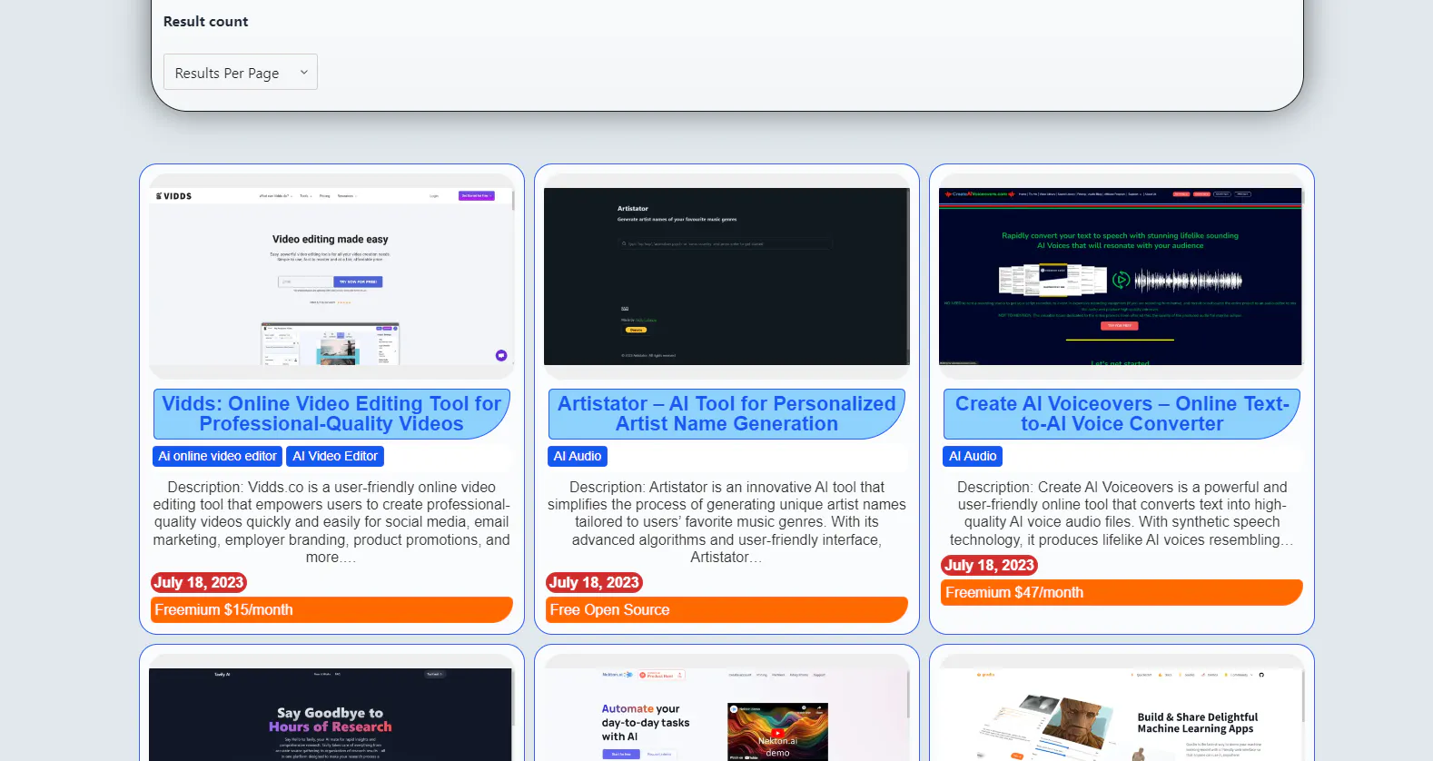
Task: Select the AI Audio tag under Artistator
Action: click(578, 456)
